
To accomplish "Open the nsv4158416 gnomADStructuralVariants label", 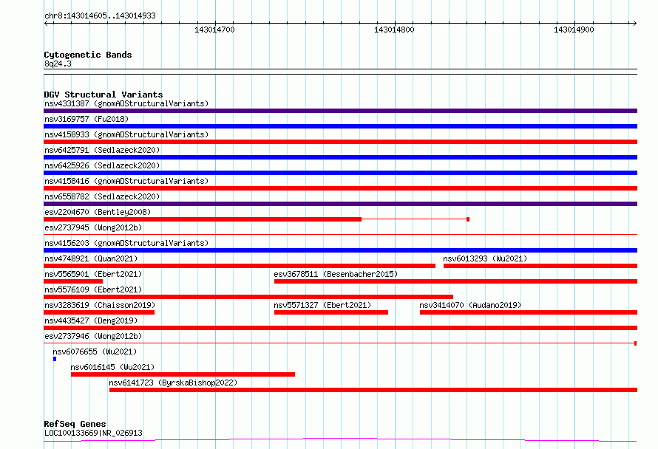I will 126,181.
